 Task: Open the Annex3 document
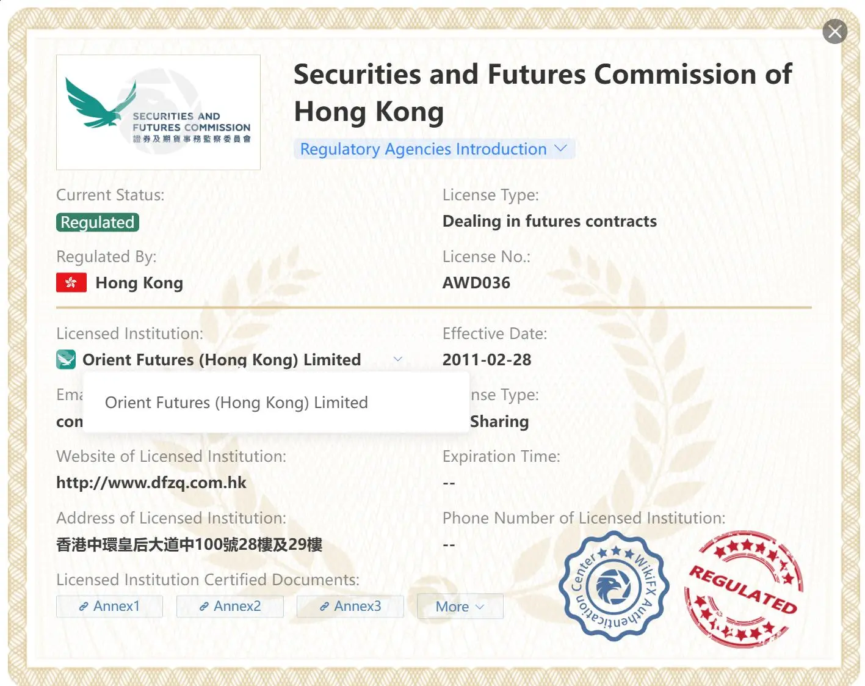(350, 607)
